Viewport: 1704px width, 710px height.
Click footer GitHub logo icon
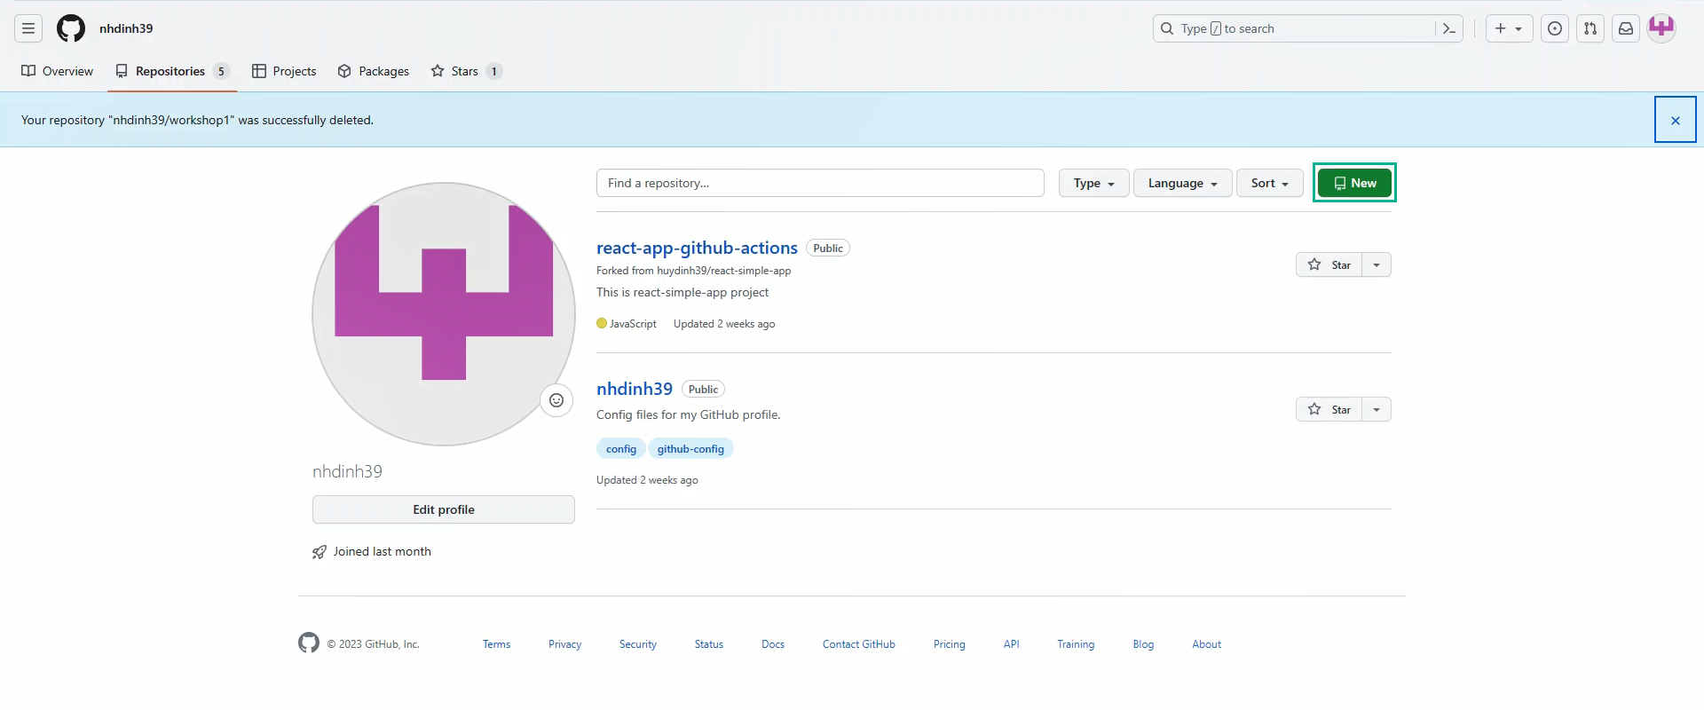pos(309,643)
